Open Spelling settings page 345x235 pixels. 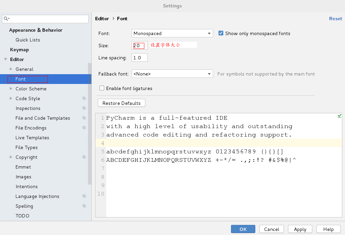(24, 206)
